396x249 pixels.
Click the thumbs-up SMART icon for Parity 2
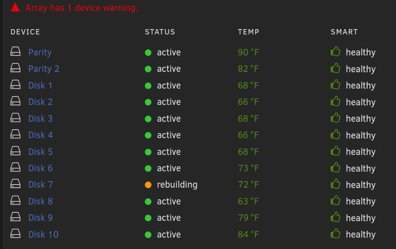coord(335,68)
